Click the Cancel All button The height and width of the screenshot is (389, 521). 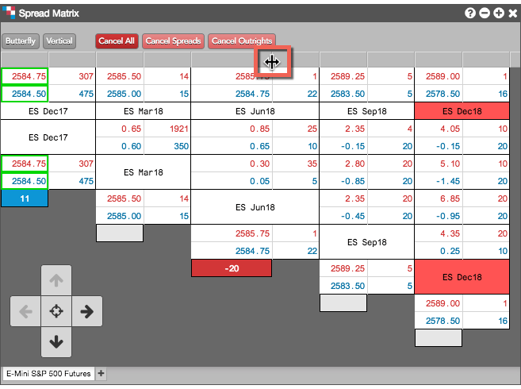[117, 41]
